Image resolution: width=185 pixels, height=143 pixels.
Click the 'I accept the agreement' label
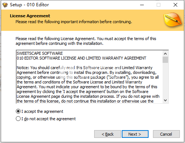click(x=42, y=111)
